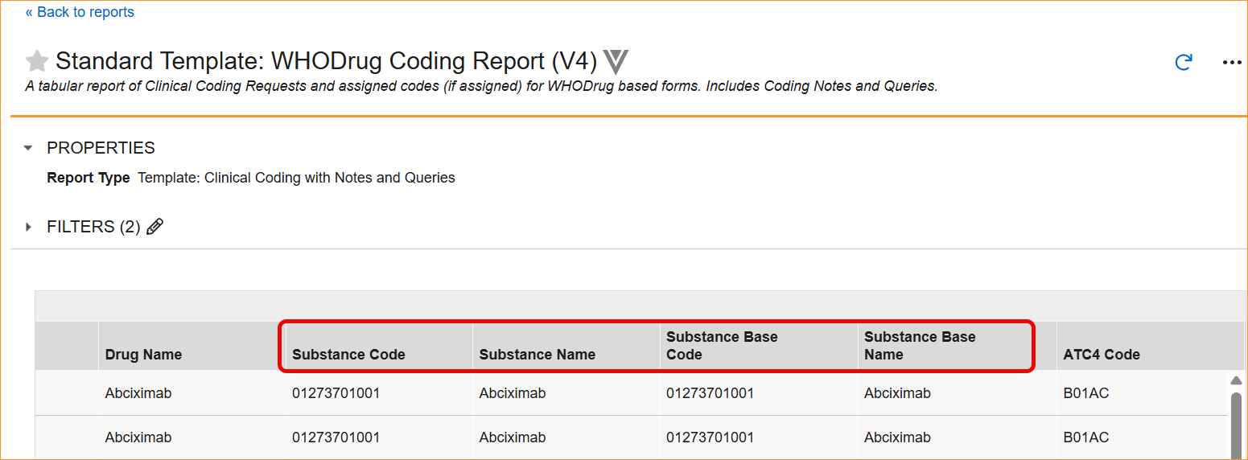Refresh the report using the reload icon
The width and height of the screenshot is (1248, 460).
(1183, 63)
